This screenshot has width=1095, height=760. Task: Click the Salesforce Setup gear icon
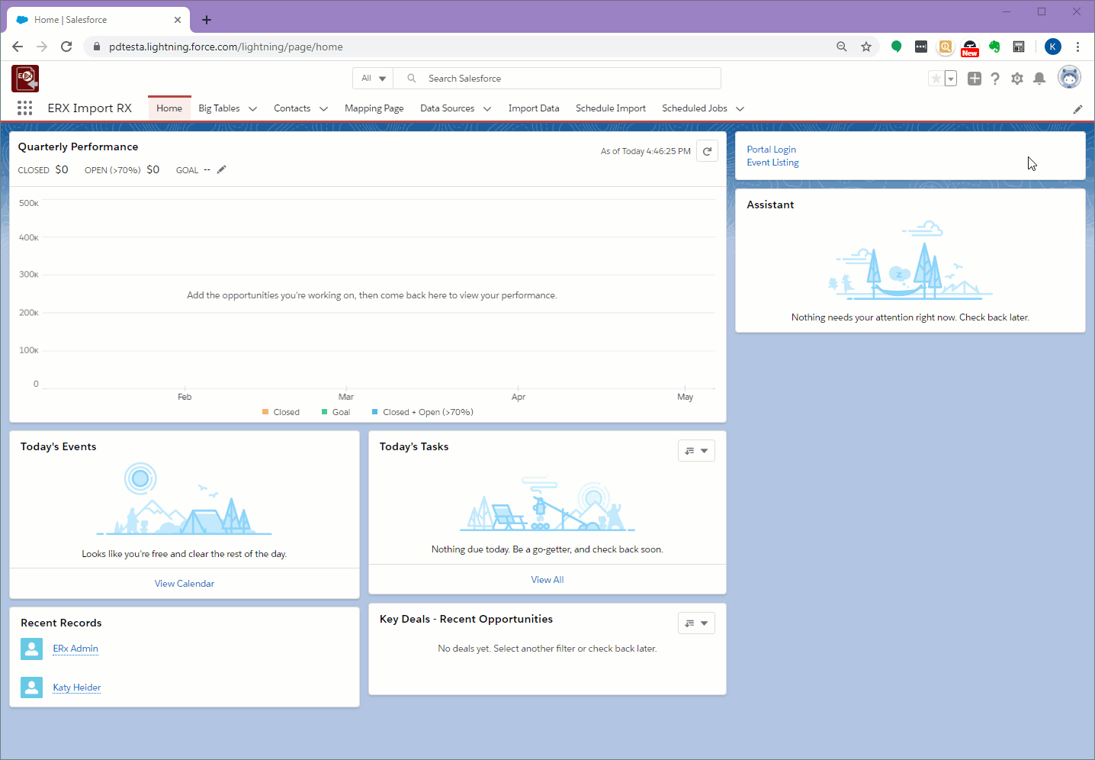[x=1016, y=79]
